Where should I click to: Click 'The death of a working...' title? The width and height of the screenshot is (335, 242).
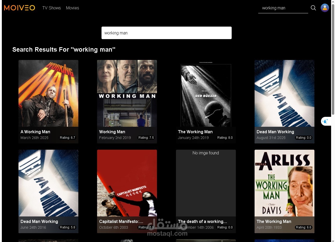point(203,221)
